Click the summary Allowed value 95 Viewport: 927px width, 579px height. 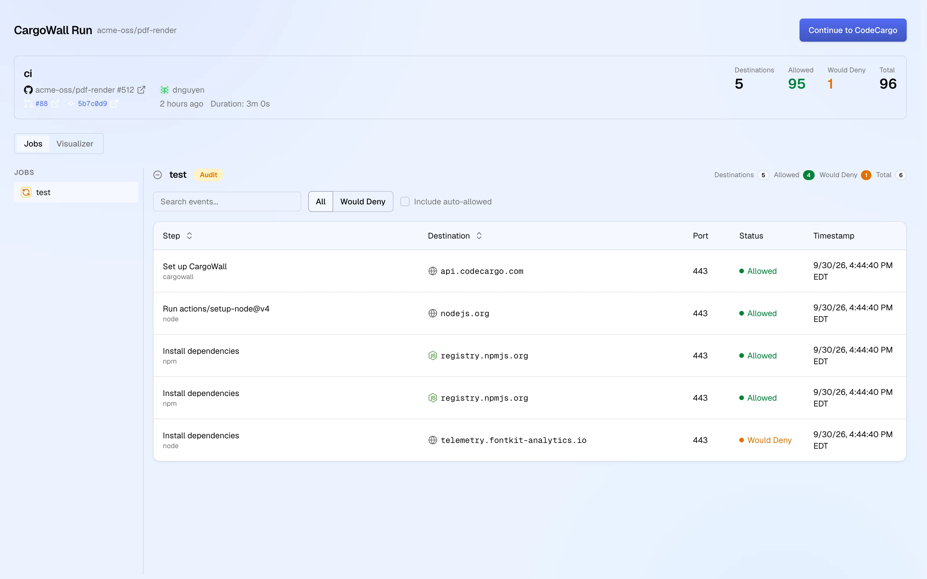point(797,84)
